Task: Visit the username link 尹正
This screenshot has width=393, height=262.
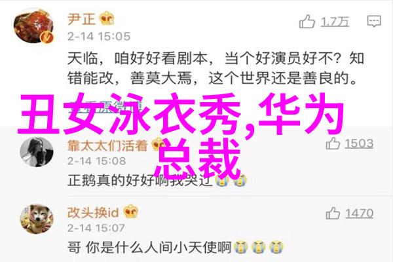Action: pyautogui.click(x=82, y=19)
